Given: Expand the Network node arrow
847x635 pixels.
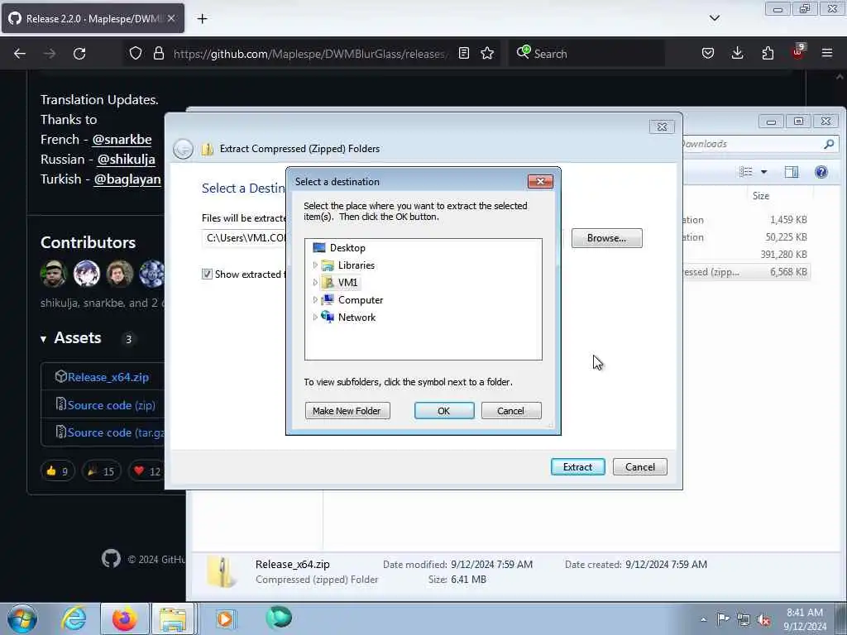Looking at the screenshot, I should (x=315, y=317).
